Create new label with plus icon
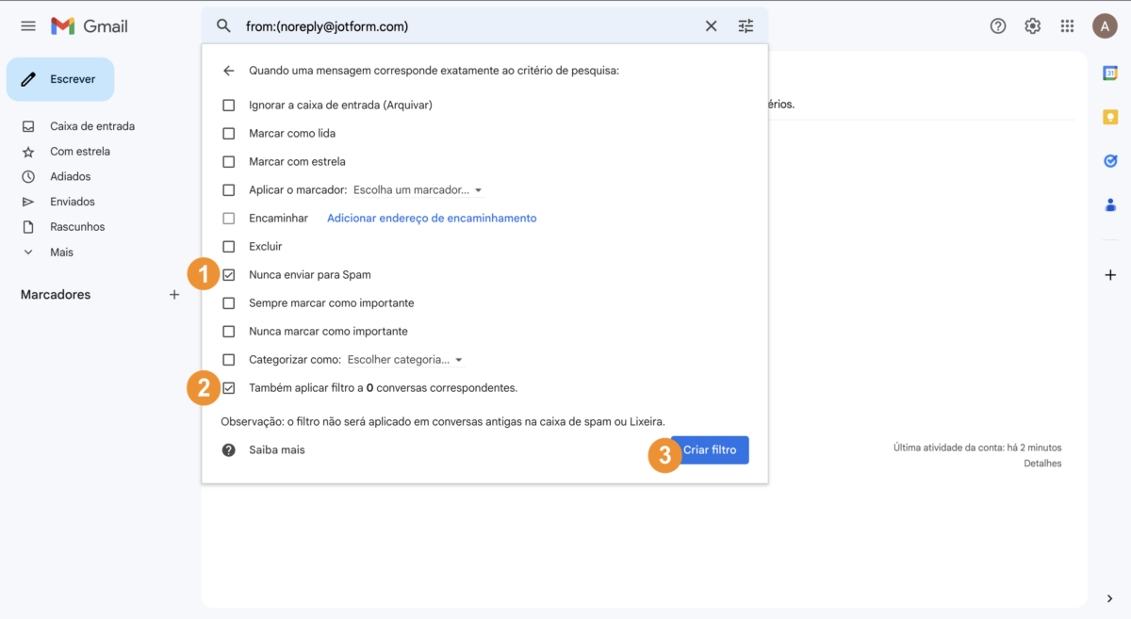 (173, 295)
